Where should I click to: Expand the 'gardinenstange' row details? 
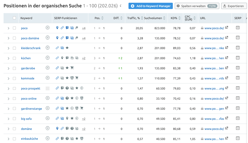pos(8,109)
